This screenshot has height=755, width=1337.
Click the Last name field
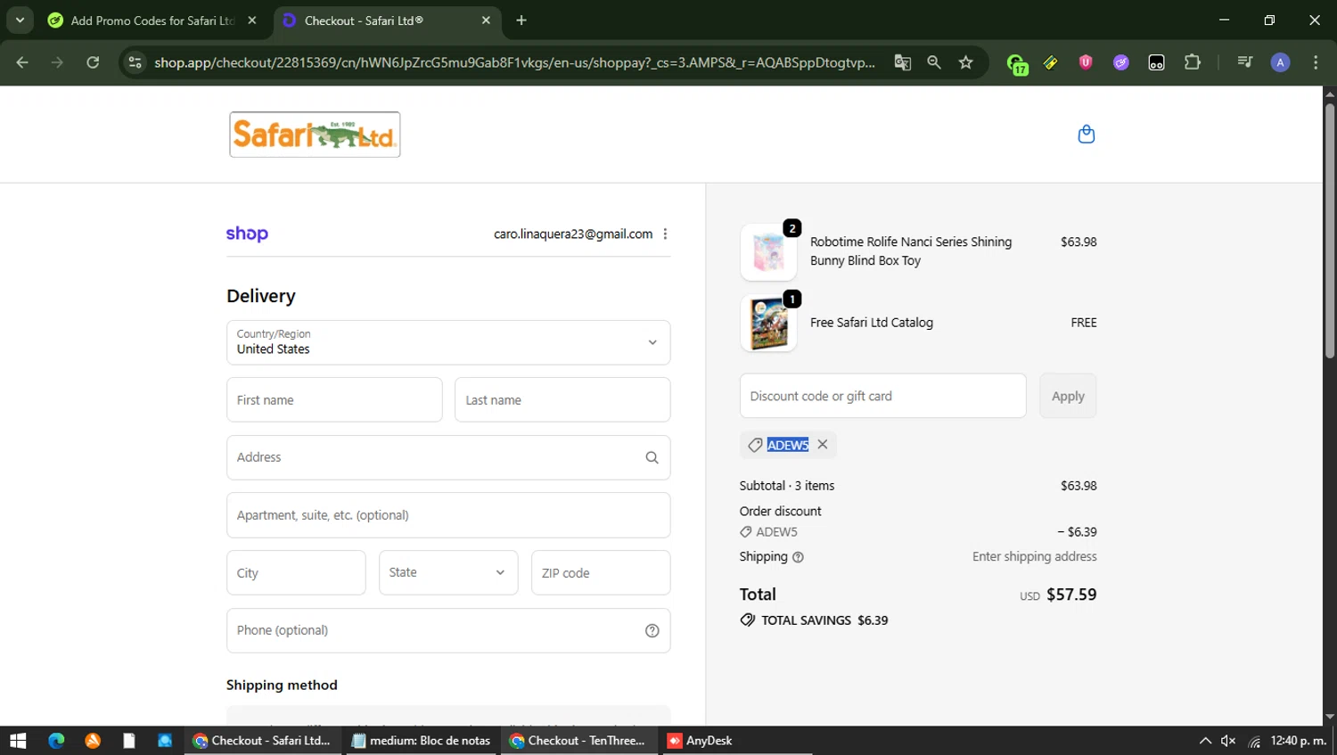tap(562, 399)
